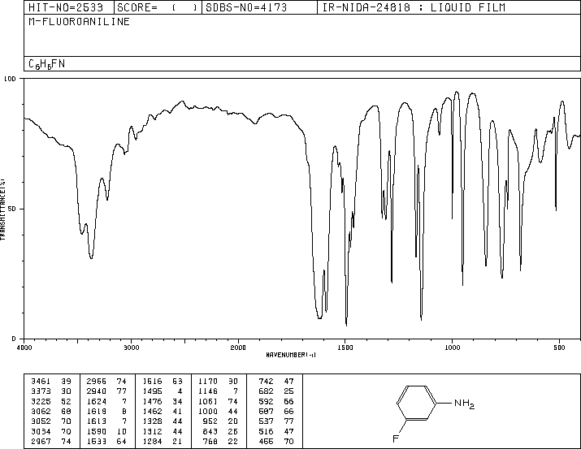Select peak table entry 1590
The width and height of the screenshot is (581, 449).
coord(106,431)
